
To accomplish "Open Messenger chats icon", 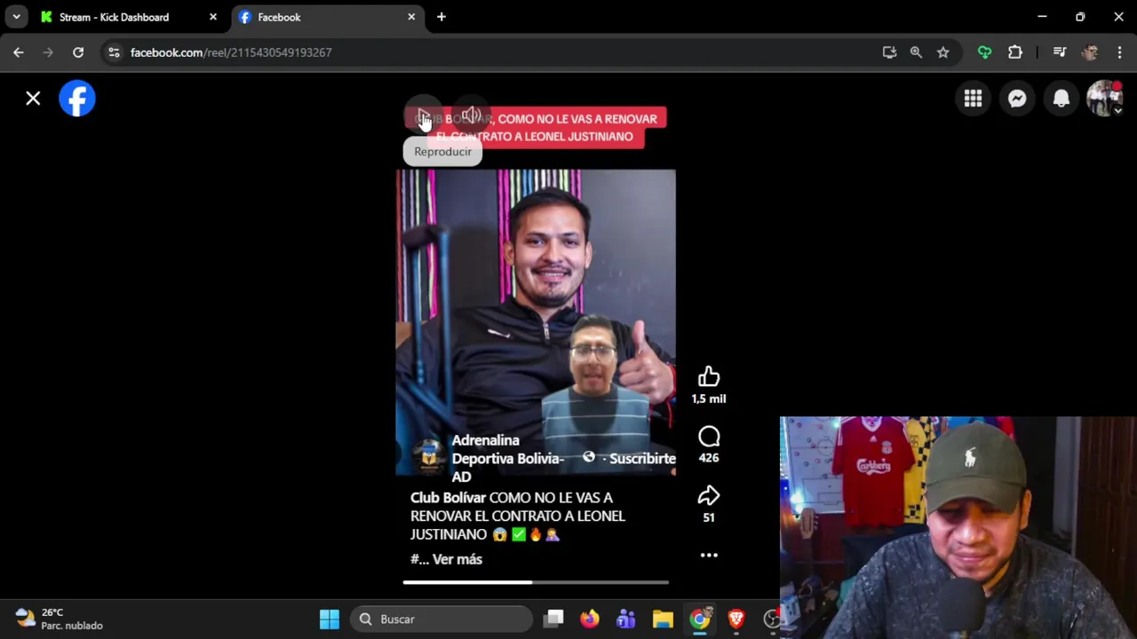I will [x=1017, y=99].
